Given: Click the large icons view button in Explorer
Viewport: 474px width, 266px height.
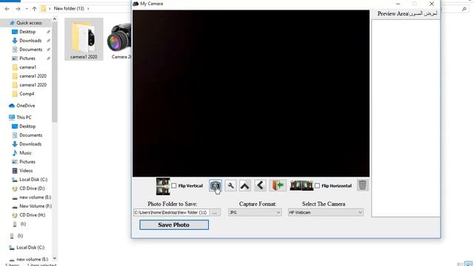Looking at the screenshot, I should coord(468,264).
